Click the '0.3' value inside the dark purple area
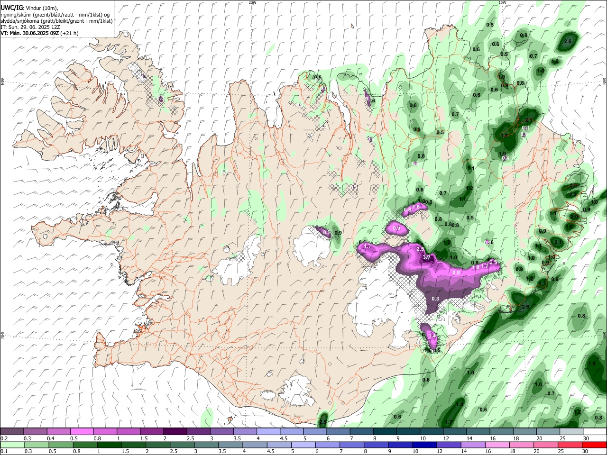 coord(435,298)
